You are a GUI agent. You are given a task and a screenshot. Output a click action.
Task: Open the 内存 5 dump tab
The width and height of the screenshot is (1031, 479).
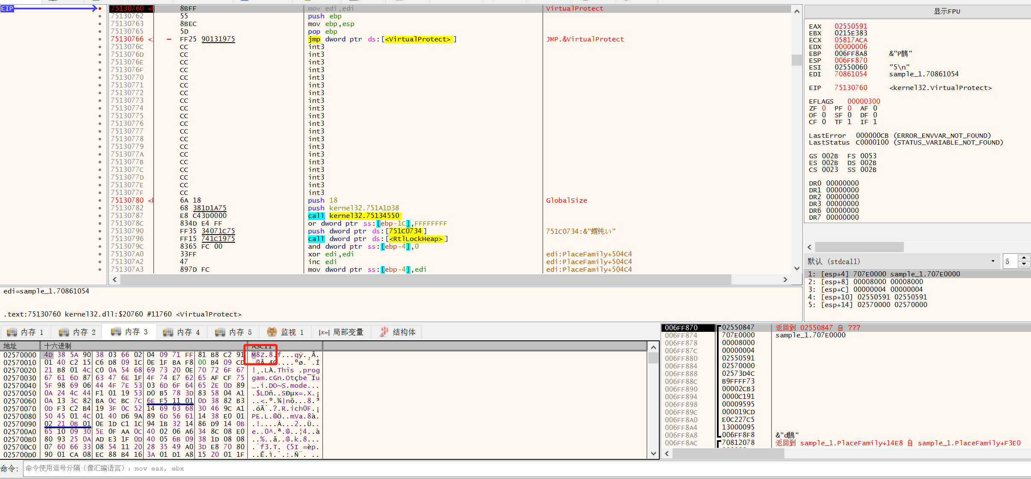click(233, 332)
